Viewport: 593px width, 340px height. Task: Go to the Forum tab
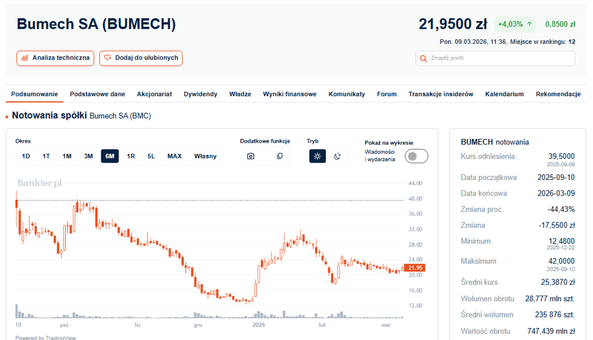(387, 94)
